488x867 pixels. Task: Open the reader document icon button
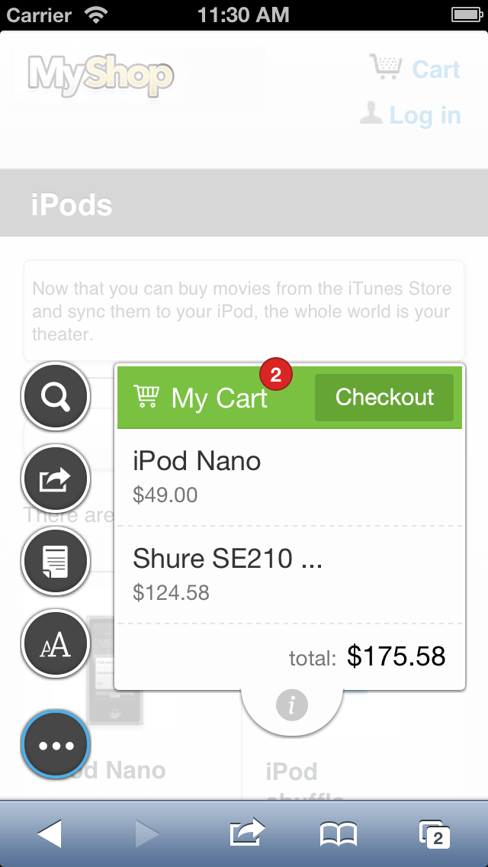56,561
